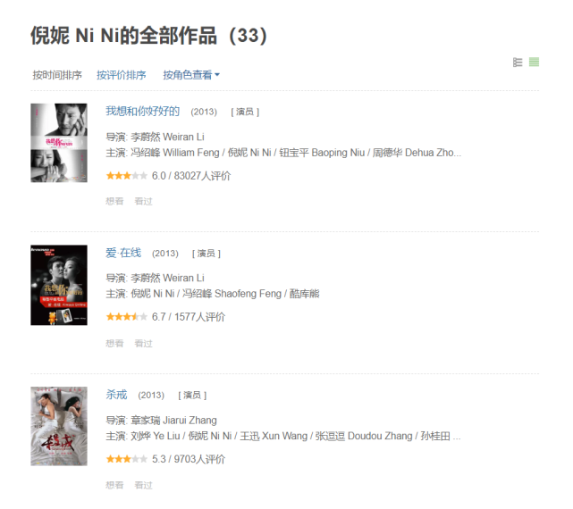The width and height of the screenshot is (573, 509).
Task: Switch to the detailed list view icon
Action: (518, 63)
